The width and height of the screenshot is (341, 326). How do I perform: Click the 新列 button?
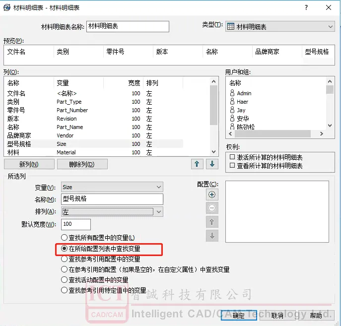(29, 164)
